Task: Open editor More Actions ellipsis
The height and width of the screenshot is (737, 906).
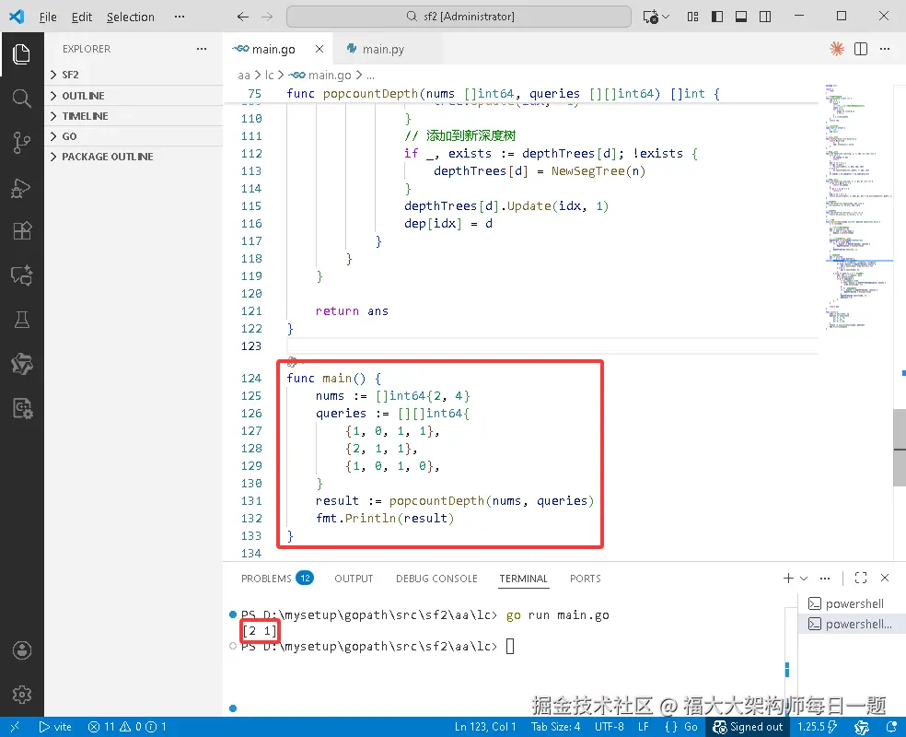Action: tap(885, 49)
